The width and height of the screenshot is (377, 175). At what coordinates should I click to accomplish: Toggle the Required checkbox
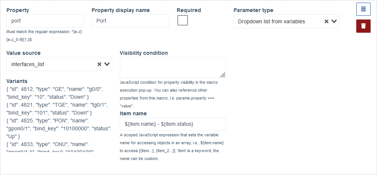tap(183, 20)
